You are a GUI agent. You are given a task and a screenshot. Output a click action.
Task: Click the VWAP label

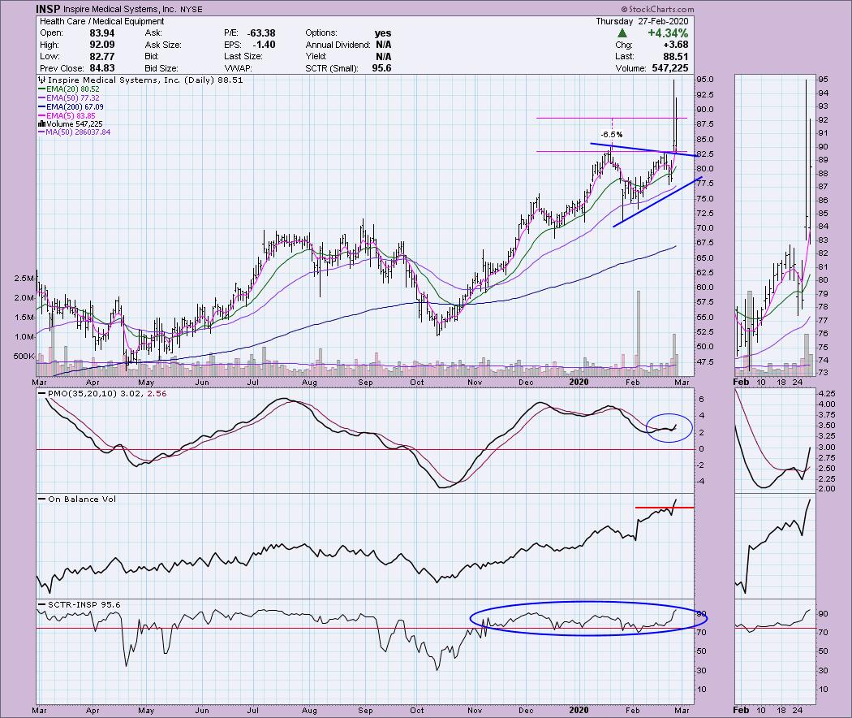tap(239, 68)
